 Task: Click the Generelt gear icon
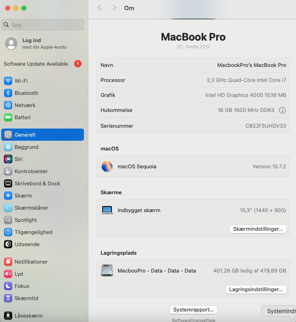point(8,135)
